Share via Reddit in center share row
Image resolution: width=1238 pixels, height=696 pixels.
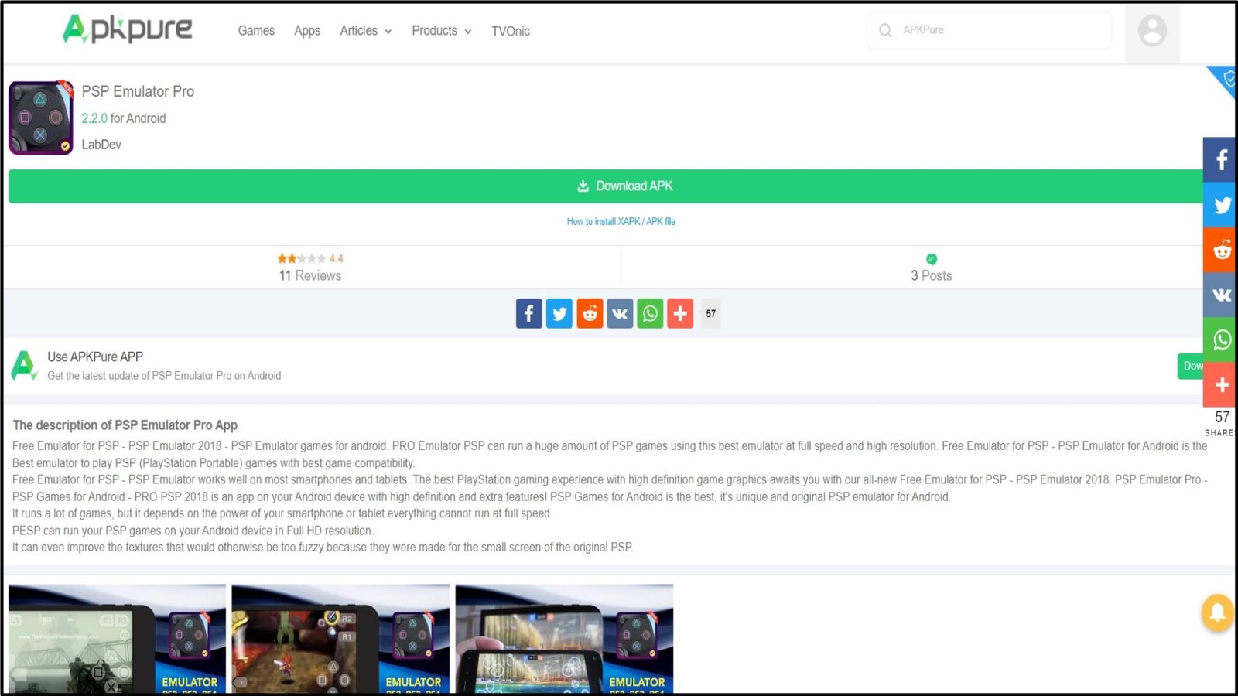coord(590,314)
